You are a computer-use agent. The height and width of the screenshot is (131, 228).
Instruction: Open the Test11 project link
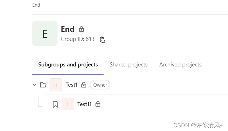[84, 104]
